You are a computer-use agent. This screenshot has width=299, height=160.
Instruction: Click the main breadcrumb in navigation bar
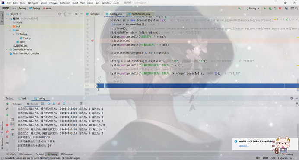coord(47,8)
